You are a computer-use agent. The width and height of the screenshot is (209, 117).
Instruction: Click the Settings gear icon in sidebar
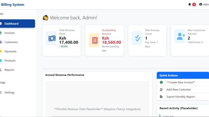(x=1, y=92)
